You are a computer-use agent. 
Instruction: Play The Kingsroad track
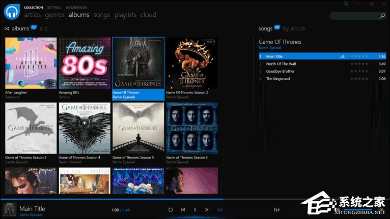pos(278,79)
